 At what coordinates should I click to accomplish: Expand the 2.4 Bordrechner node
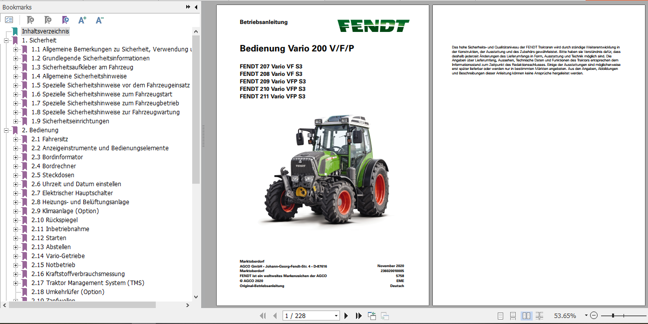(x=15, y=166)
